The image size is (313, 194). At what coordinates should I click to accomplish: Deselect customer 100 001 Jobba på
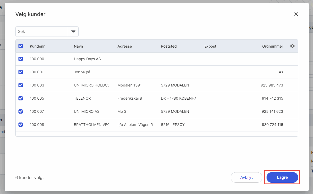tap(21, 72)
